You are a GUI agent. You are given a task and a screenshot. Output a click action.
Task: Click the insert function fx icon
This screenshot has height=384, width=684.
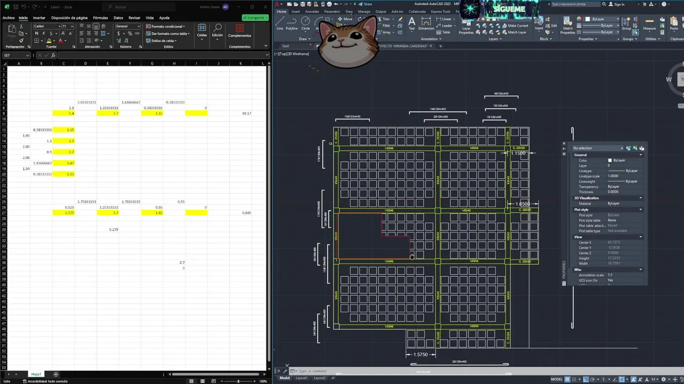[53, 55]
